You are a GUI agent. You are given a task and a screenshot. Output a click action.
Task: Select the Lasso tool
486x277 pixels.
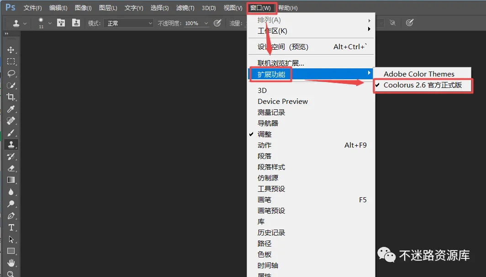tap(11, 74)
